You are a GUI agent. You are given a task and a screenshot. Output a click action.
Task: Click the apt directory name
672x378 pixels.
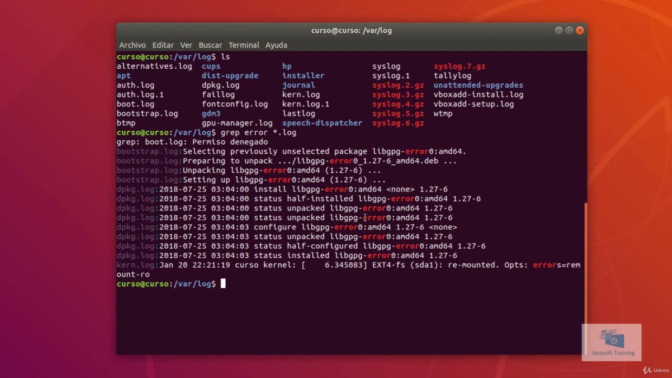click(x=123, y=76)
